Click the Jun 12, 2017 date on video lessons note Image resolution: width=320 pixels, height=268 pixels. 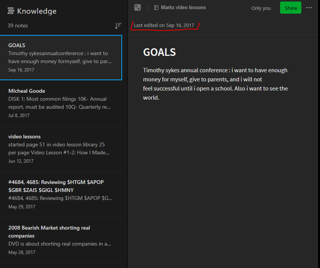[21, 161]
